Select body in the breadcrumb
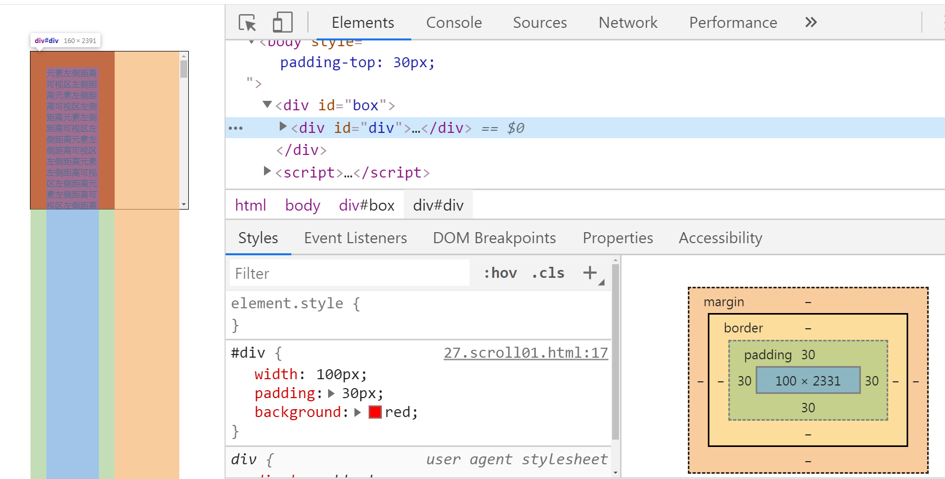Viewport: 945px width, 479px height. [302, 205]
